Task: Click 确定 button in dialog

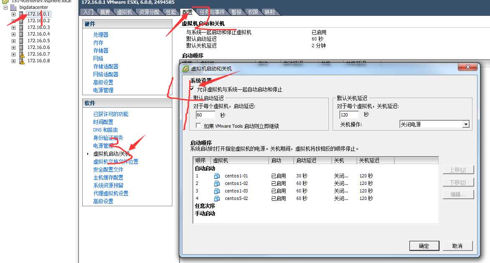Action: [x=424, y=246]
